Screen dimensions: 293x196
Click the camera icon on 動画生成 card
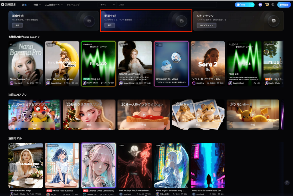[181, 21]
